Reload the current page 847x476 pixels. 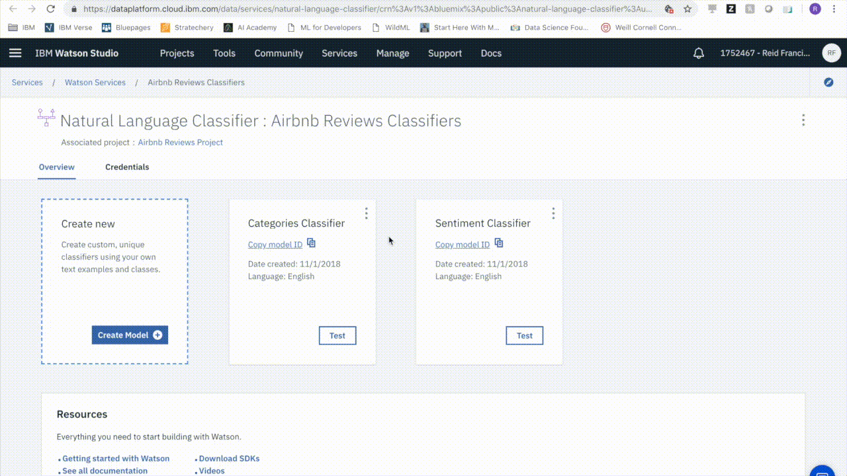point(51,9)
